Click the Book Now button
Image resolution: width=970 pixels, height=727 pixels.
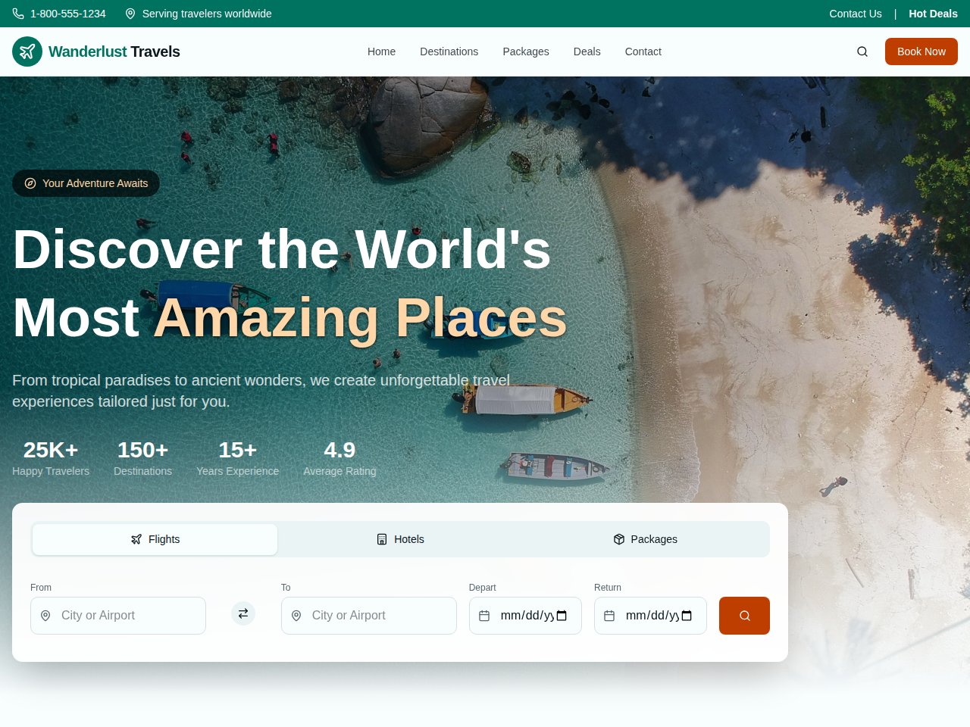click(x=921, y=51)
